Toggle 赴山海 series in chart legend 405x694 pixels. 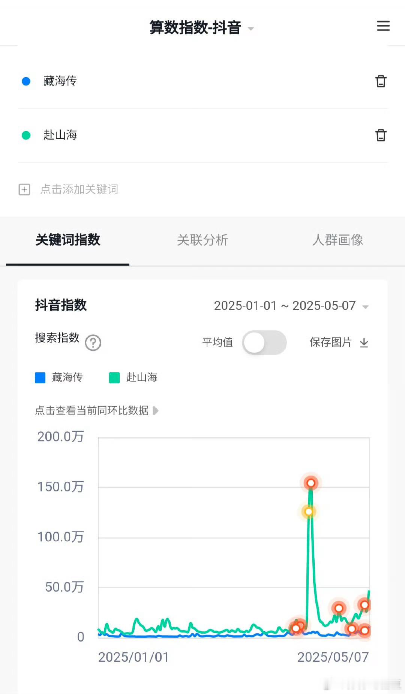point(133,377)
